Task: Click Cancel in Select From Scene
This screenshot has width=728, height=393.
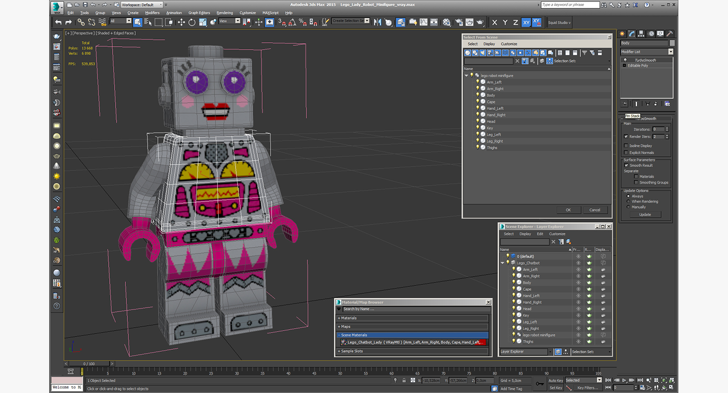Action: click(595, 210)
